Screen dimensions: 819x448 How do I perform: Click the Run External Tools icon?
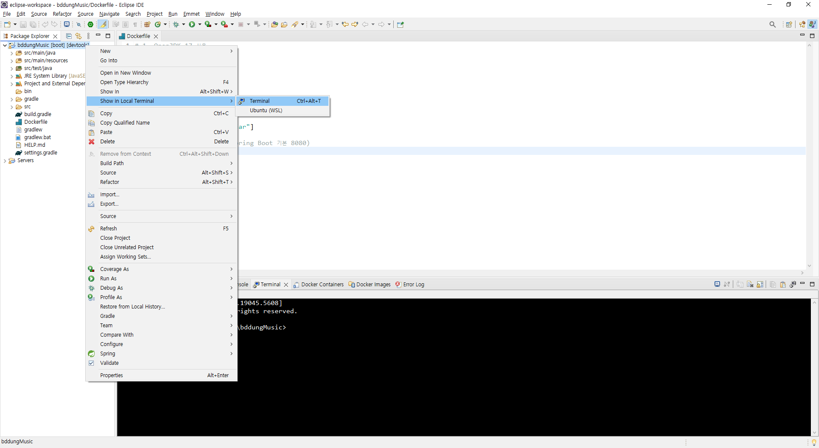coord(224,24)
